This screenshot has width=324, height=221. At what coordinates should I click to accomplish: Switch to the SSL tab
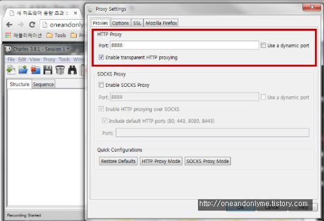click(137, 23)
